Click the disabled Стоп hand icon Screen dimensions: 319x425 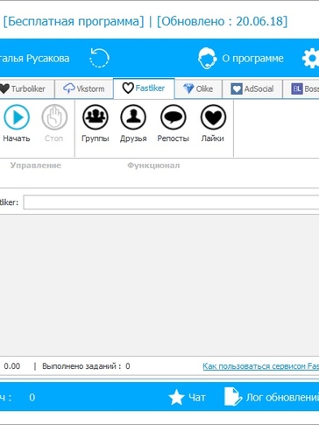(x=54, y=117)
